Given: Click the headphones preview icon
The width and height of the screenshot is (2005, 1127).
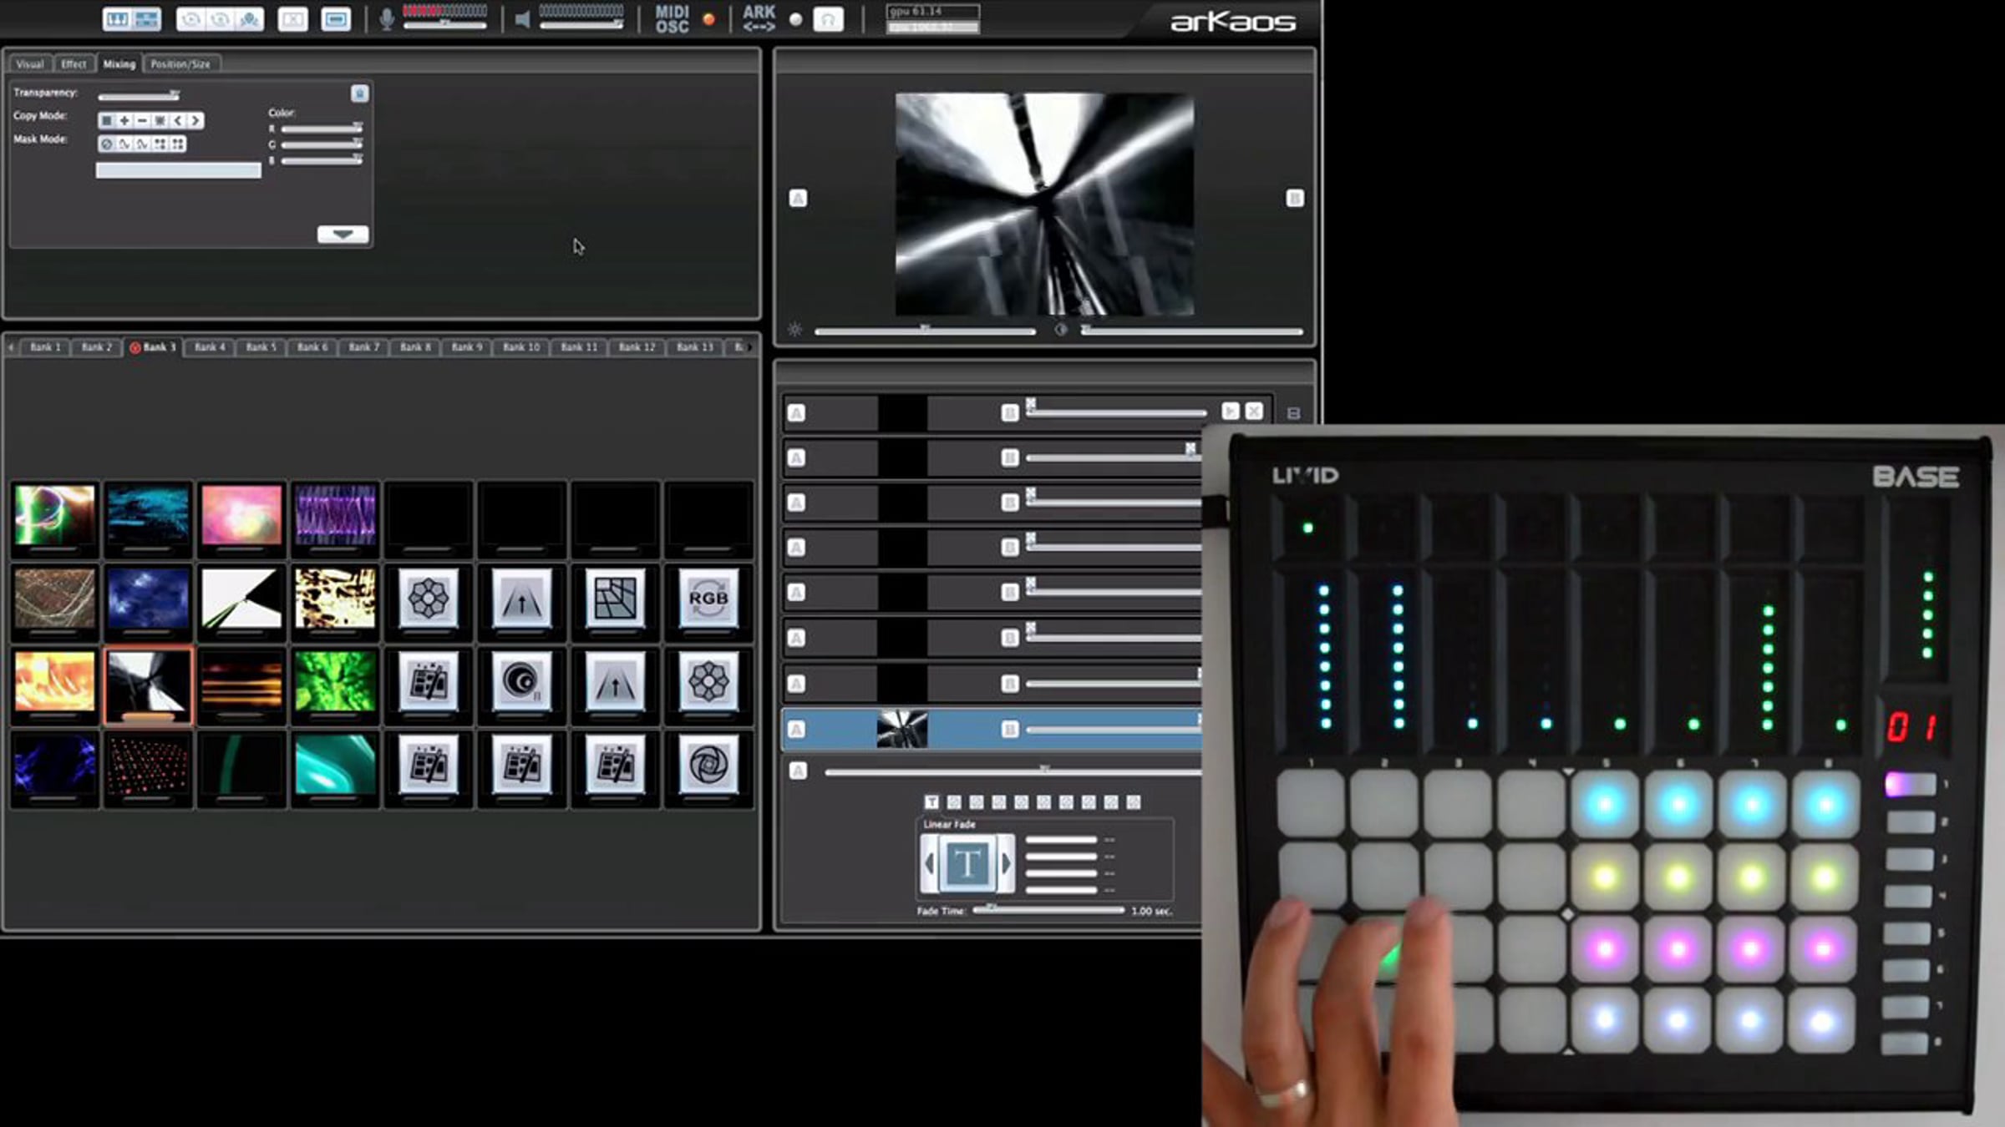Looking at the screenshot, I should (828, 19).
